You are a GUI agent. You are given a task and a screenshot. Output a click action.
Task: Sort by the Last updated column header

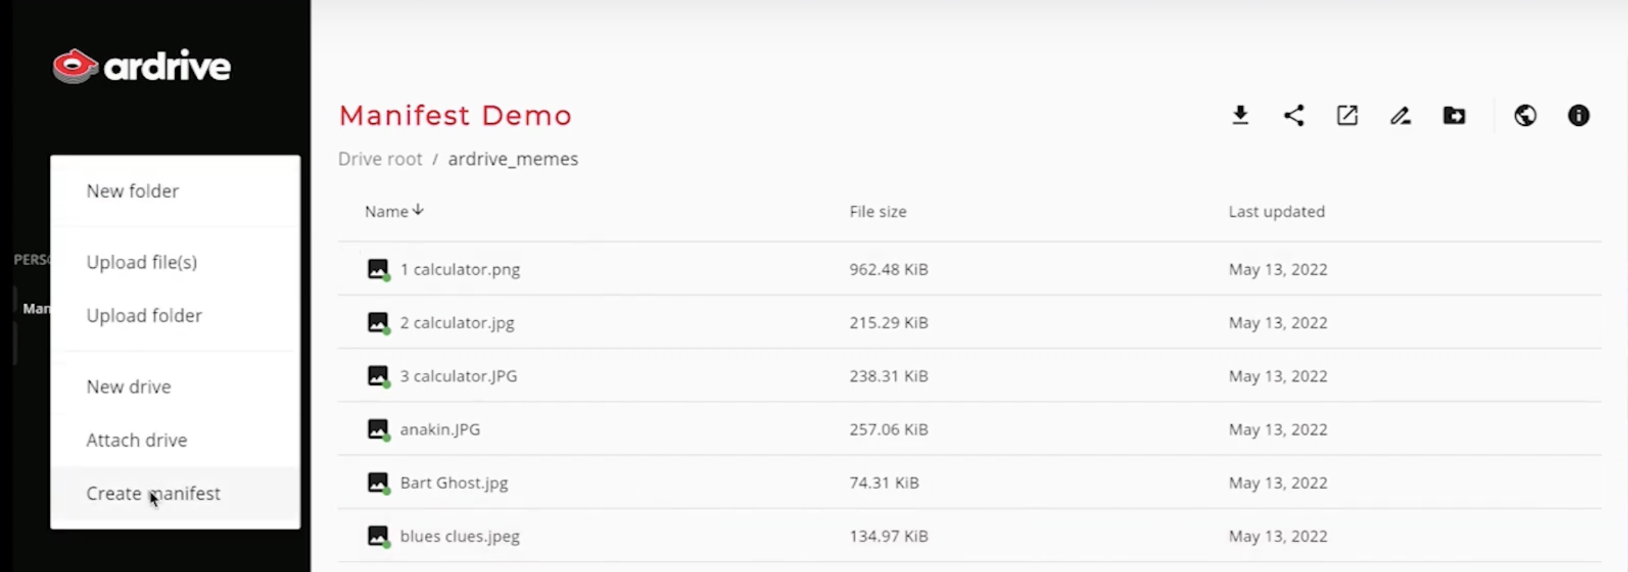[x=1276, y=211]
